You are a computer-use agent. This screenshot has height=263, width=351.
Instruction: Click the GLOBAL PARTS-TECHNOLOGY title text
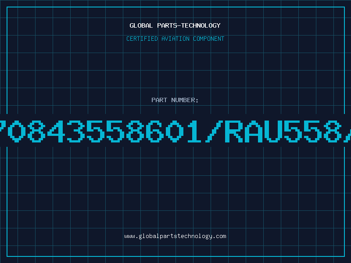coord(175,25)
